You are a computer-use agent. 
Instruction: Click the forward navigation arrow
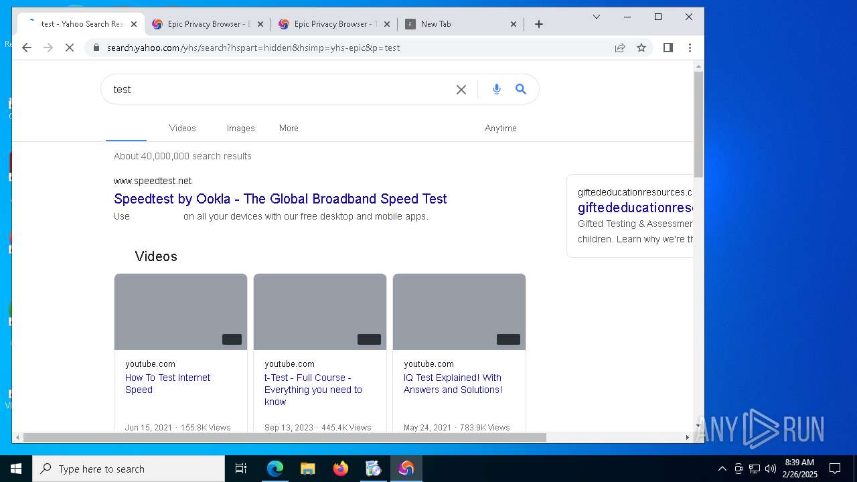tap(48, 48)
